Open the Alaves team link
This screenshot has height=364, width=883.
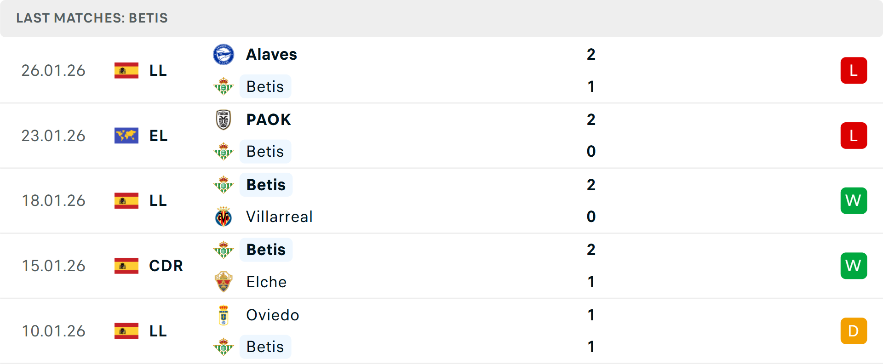point(271,55)
